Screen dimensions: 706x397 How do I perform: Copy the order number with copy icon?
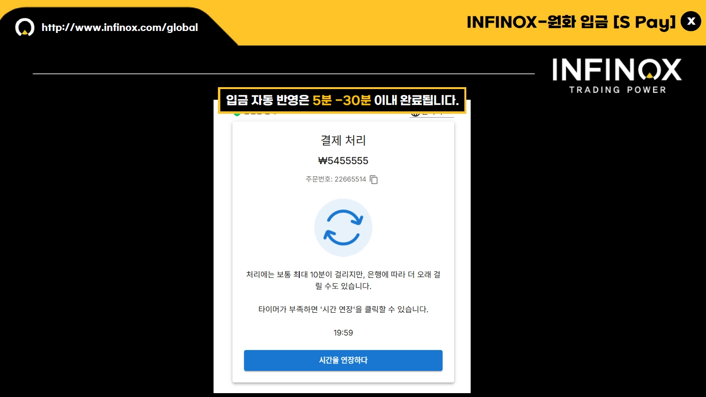(374, 180)
